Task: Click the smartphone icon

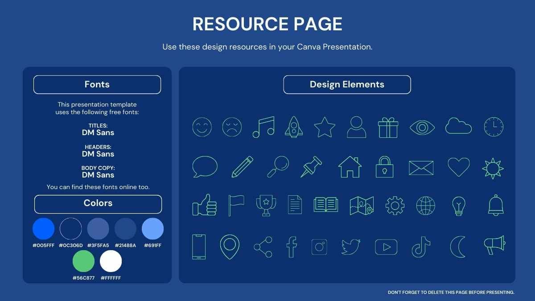Action: [x=199, y=247]
